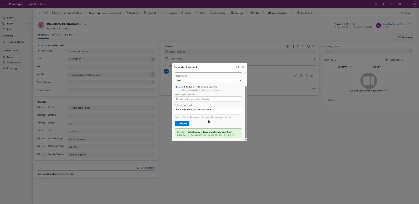The height and width of the screenshot is (204, 419).
Task: Refresh the timeline with circular arrow
Action: [x=308, y=46]
